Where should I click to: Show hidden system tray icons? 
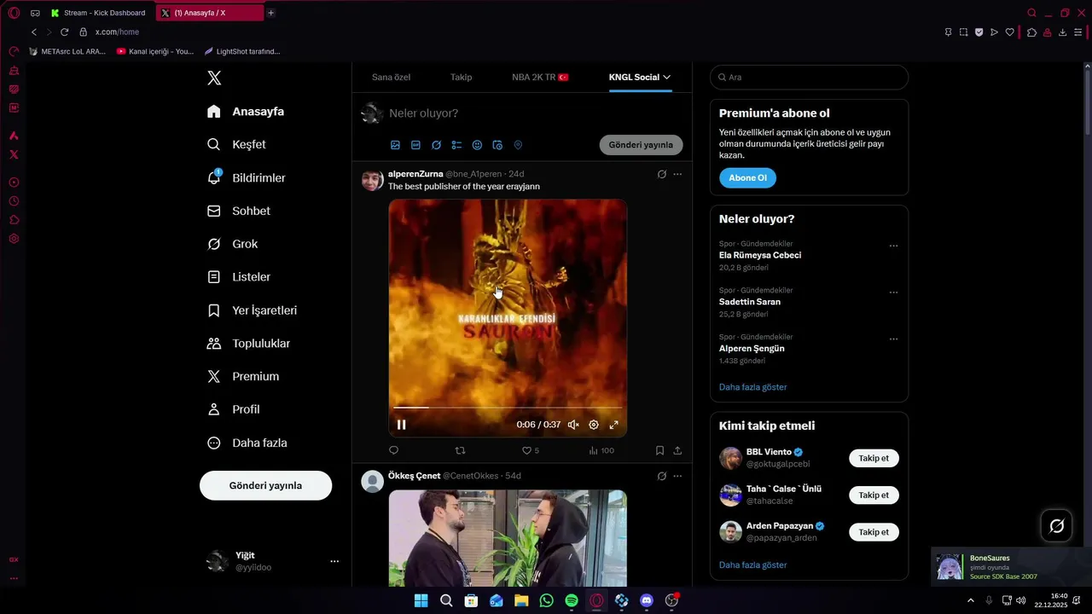[970, 600]
